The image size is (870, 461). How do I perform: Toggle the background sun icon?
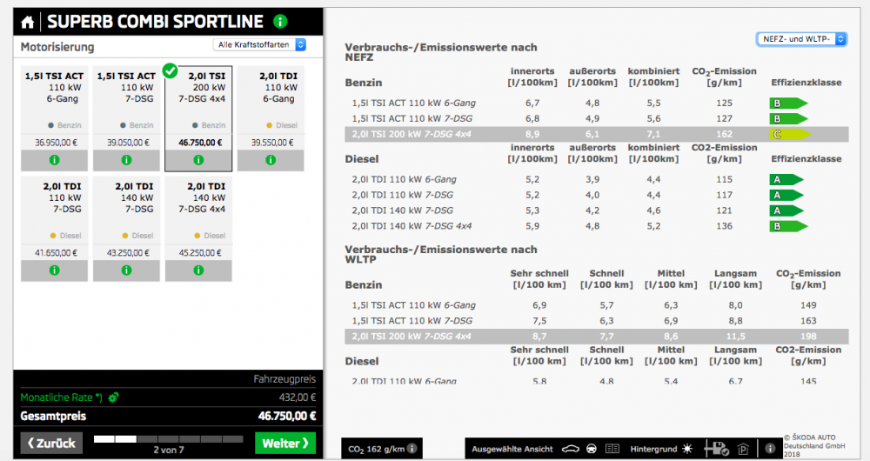tap(687, 449)
